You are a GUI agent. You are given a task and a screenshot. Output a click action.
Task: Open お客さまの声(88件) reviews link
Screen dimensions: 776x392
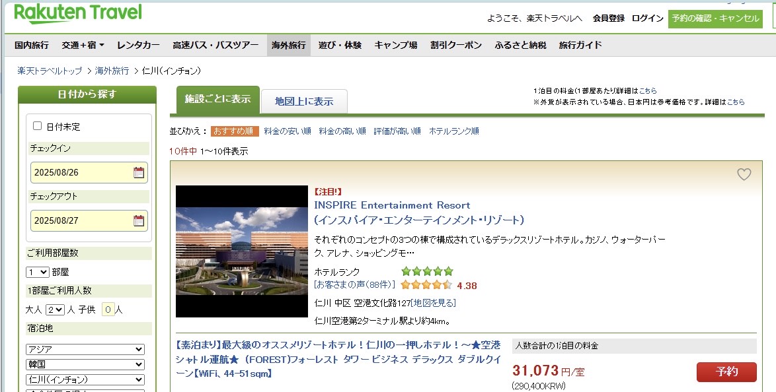click(355, 284)
